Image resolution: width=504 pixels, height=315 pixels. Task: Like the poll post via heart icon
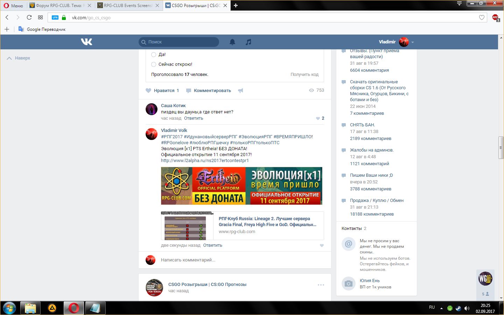coord(148,90)
